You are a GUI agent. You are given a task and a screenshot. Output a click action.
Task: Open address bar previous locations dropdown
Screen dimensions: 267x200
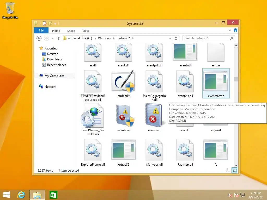coord(170,39)
